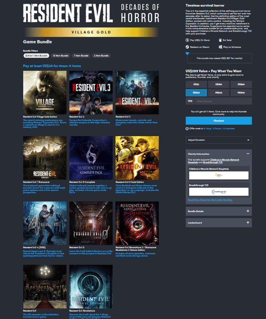Choose the US$20 price tier
The width and height of the screenshot is (266, 319).
tap(241, 84)
